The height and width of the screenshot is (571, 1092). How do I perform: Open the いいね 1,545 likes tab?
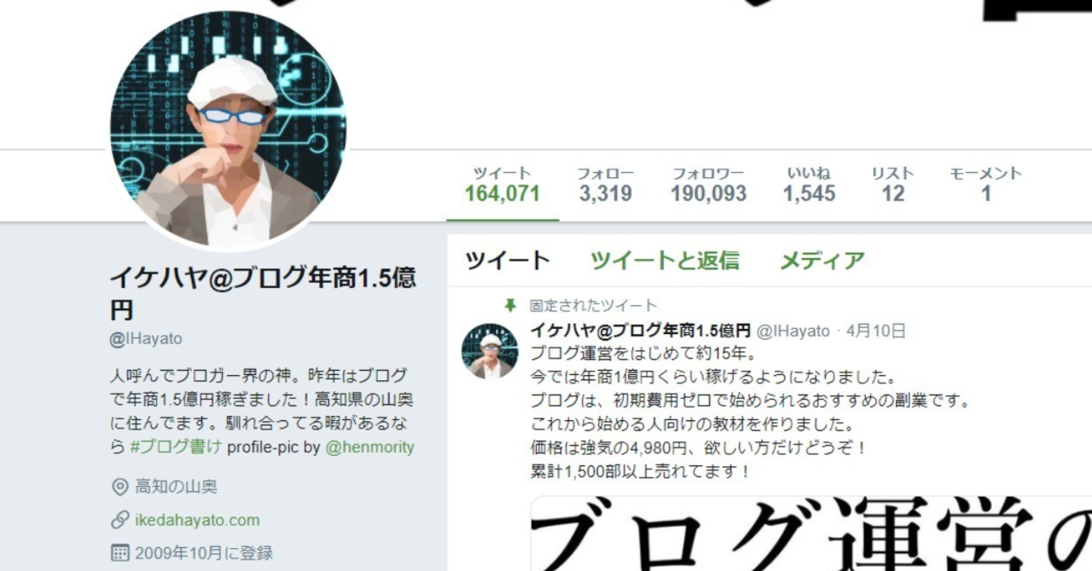click(809, 185)
